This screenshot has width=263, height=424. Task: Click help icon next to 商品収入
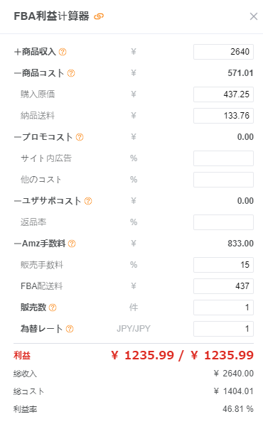tap(63, 52)
